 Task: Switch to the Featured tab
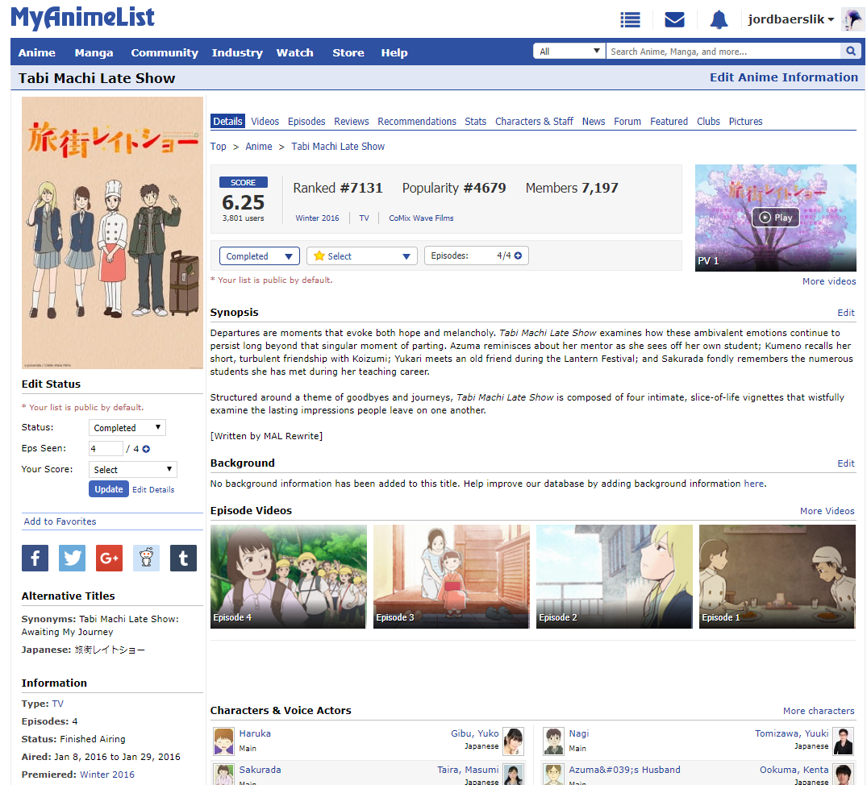pyautogui.click(x=669, y=122)
